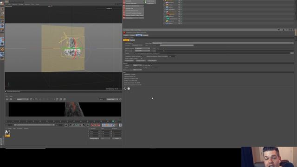Screen dimensions: 297x167
Task: Click the last entry in the plugin menu list
Action: (134, 18)
